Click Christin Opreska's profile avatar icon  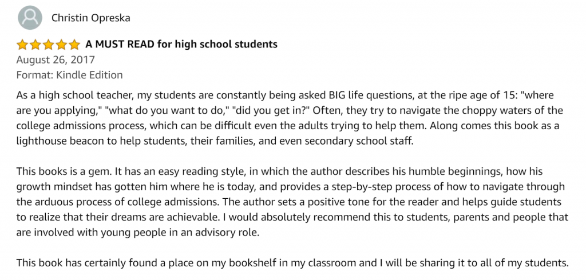coord(29,18)
